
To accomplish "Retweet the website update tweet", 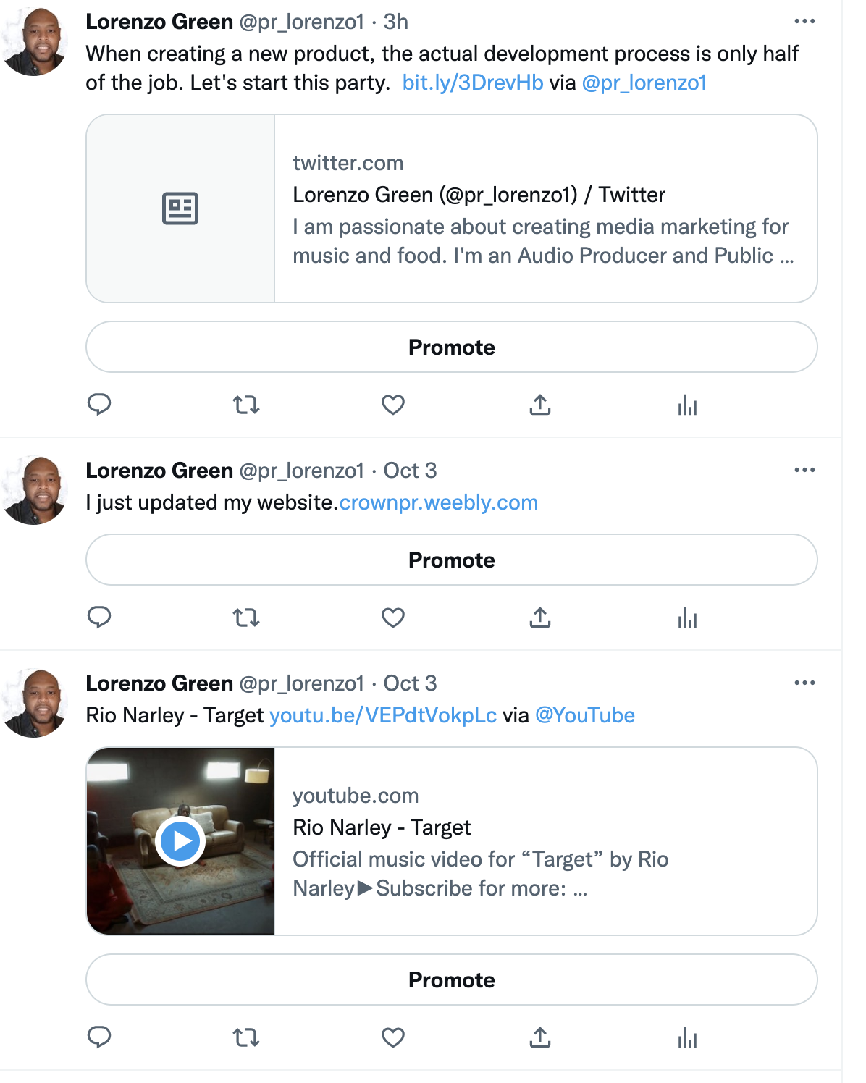I will click(246, 618).
